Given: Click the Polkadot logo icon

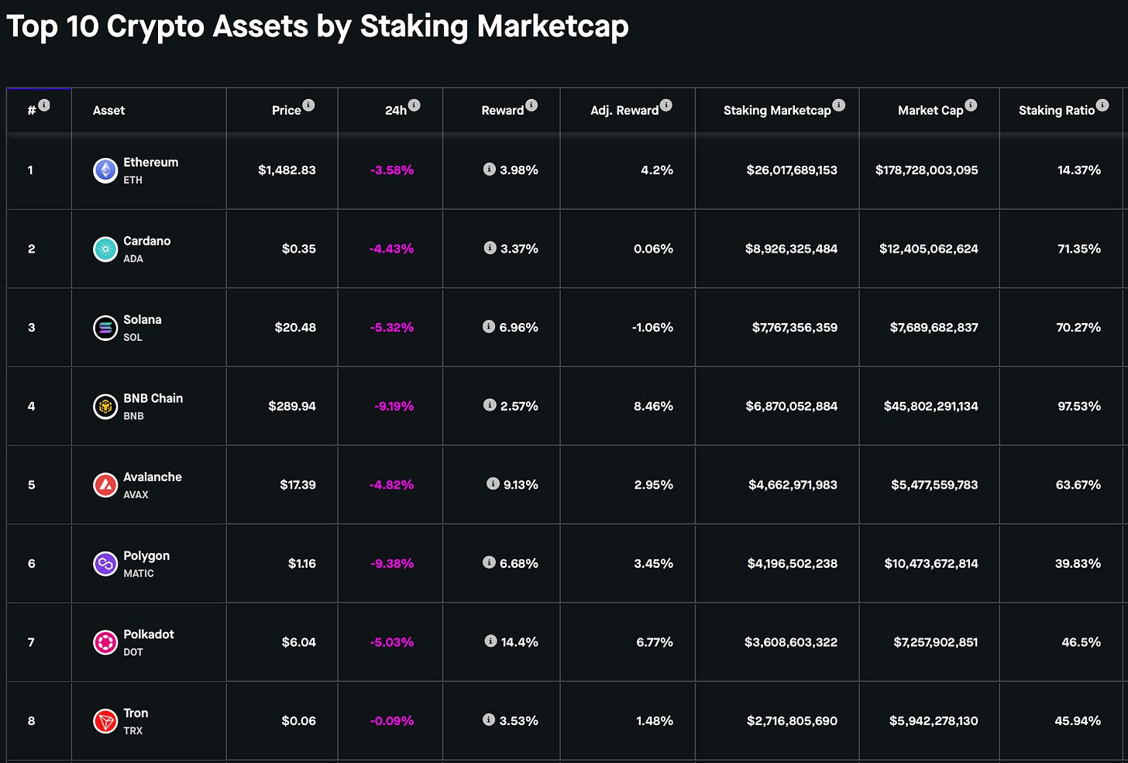Looking at the screenshot, I should coord(105,642).
